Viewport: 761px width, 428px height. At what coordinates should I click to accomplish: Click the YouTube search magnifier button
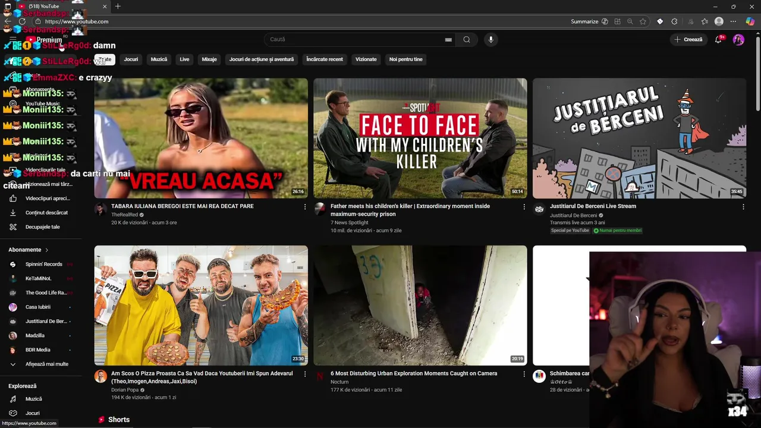467,40
